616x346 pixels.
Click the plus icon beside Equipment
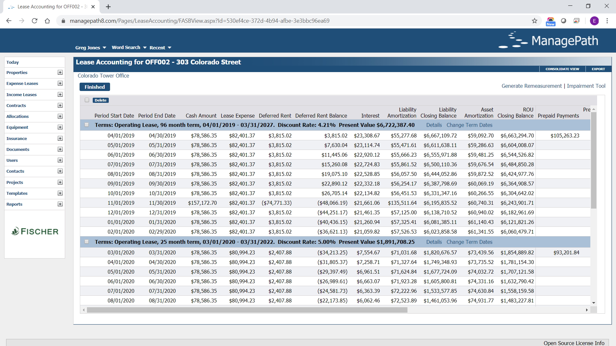pos(60,127)
